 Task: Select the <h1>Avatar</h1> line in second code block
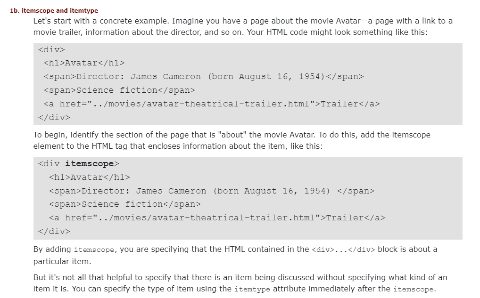(x=89, y=177)
